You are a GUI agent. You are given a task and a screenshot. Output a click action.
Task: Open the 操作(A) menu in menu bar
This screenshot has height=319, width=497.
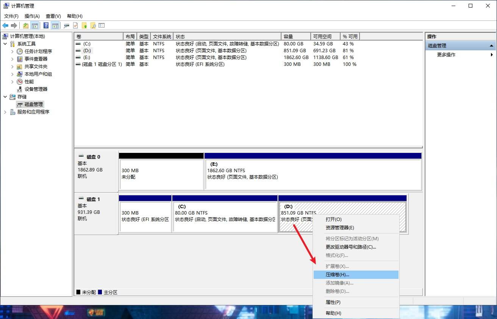tap(32, 16)
